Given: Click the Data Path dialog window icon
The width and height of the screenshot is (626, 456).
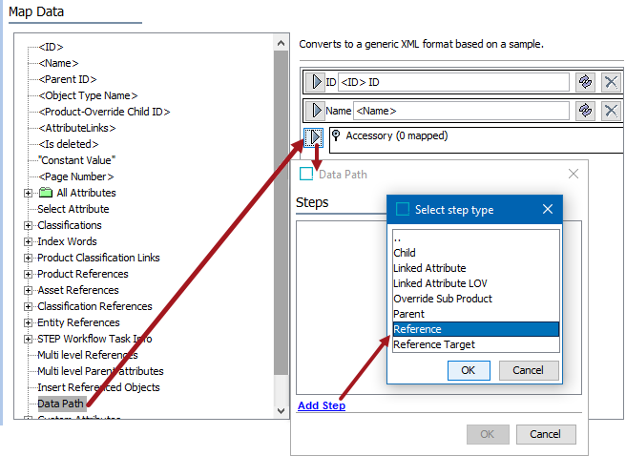Looking at the screenshot, I should click(x=306, y=174).
